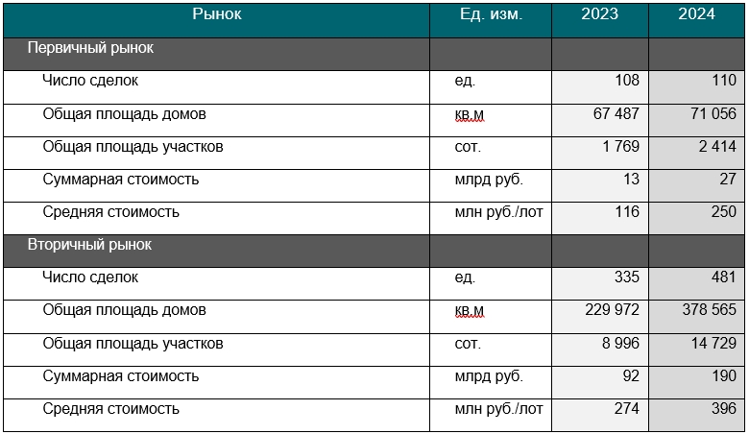Select the primary market 108 deals cell
Screen dimensions: 749x434
tap(600, 87)
